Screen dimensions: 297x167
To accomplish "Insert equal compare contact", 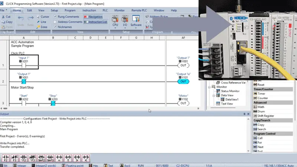I will [59, 158].
